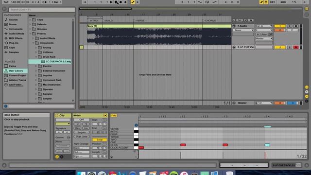This screenshot has height=175, width=311.
Task: Toggle clip activator circle in Clip box
Action: (x=57, y=115)
